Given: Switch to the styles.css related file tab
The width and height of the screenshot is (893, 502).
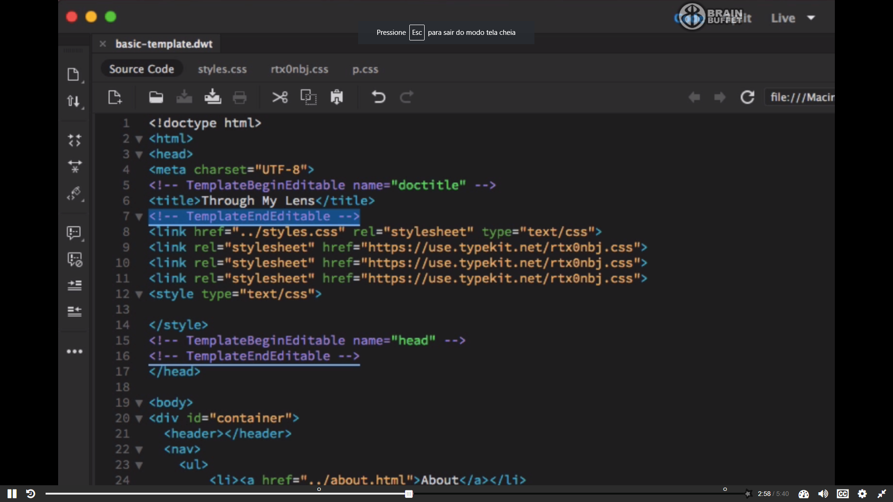Looking at the screenshot, I should 222,69.
